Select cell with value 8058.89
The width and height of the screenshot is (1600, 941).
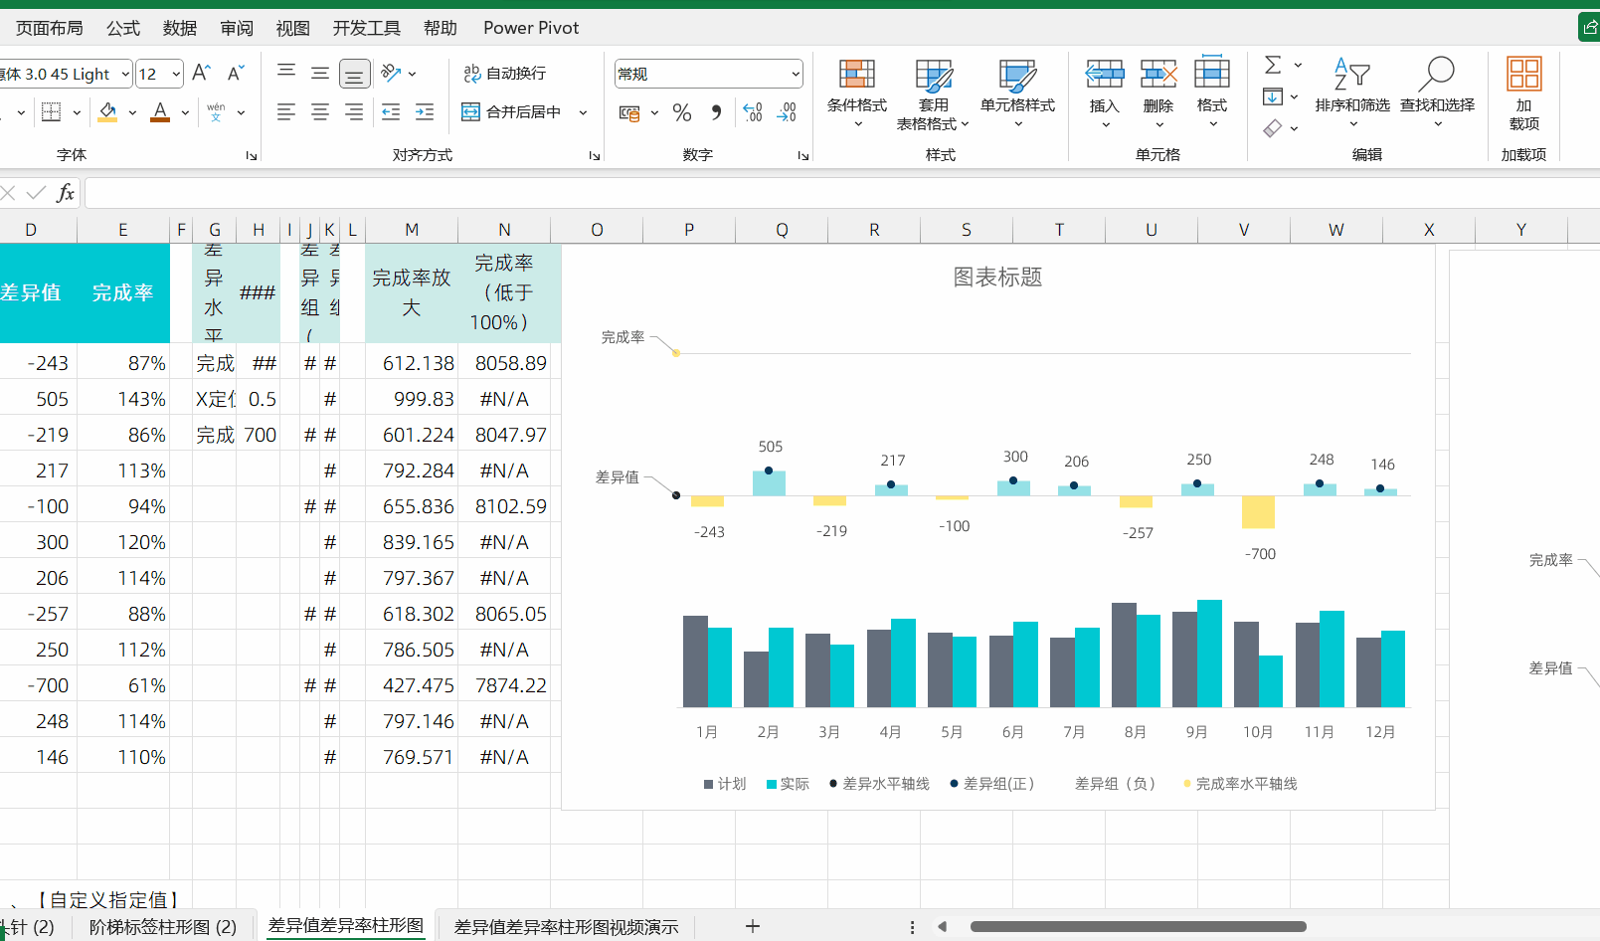pos(504,363)
